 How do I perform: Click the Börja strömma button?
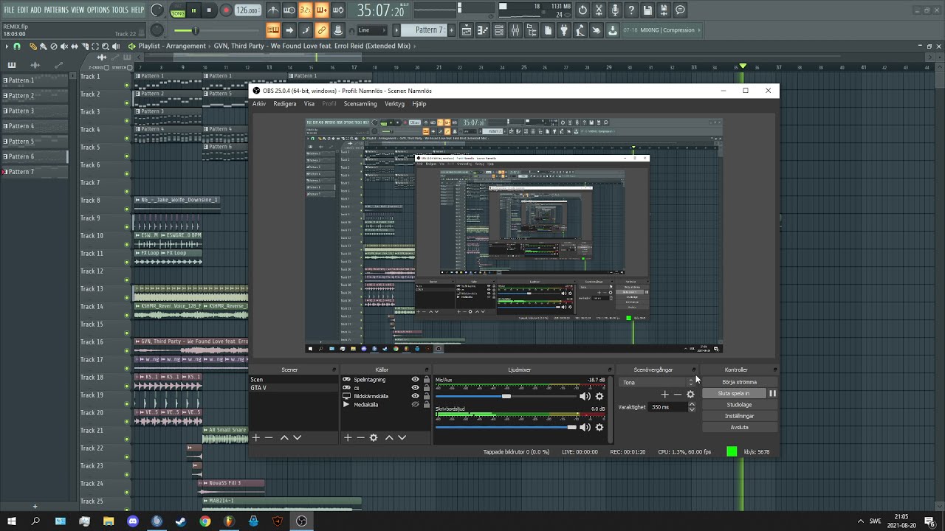(739, 382)
